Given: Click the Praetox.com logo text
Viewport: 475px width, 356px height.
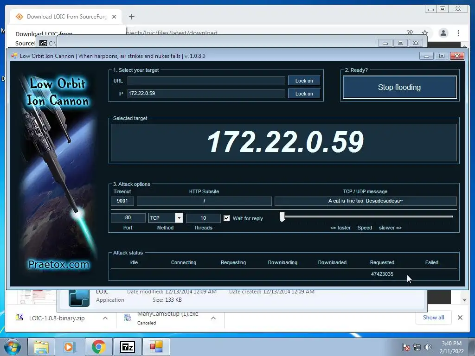Looking at the screenshot, I should [x=59, y=265].
